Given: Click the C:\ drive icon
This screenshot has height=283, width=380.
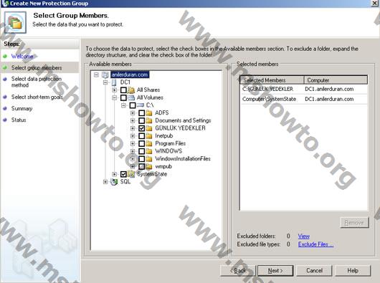Looking at the screenshot, I should tap(141, 105).
